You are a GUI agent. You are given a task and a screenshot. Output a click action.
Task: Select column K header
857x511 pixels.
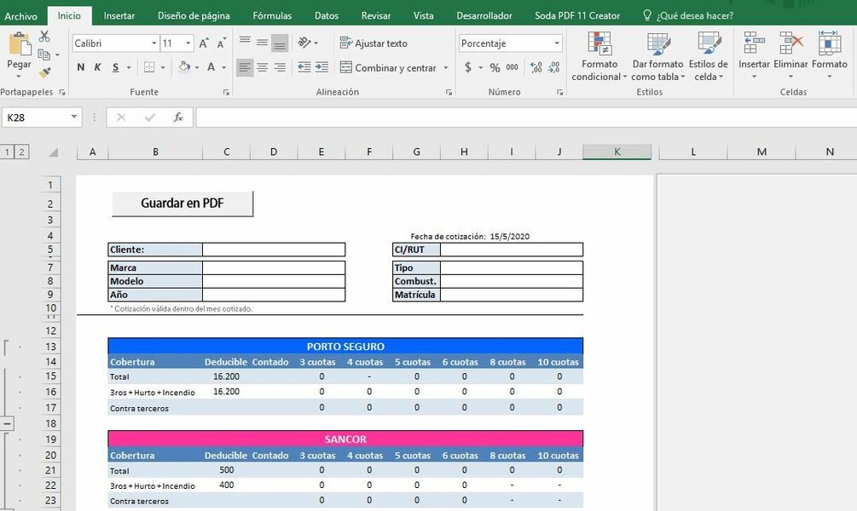(617, 152)
